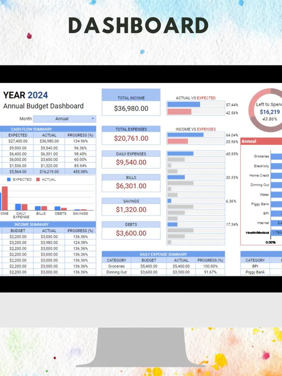
Task: Click the Water chart label
Action: pyautogui.click(x=264, y=195)
